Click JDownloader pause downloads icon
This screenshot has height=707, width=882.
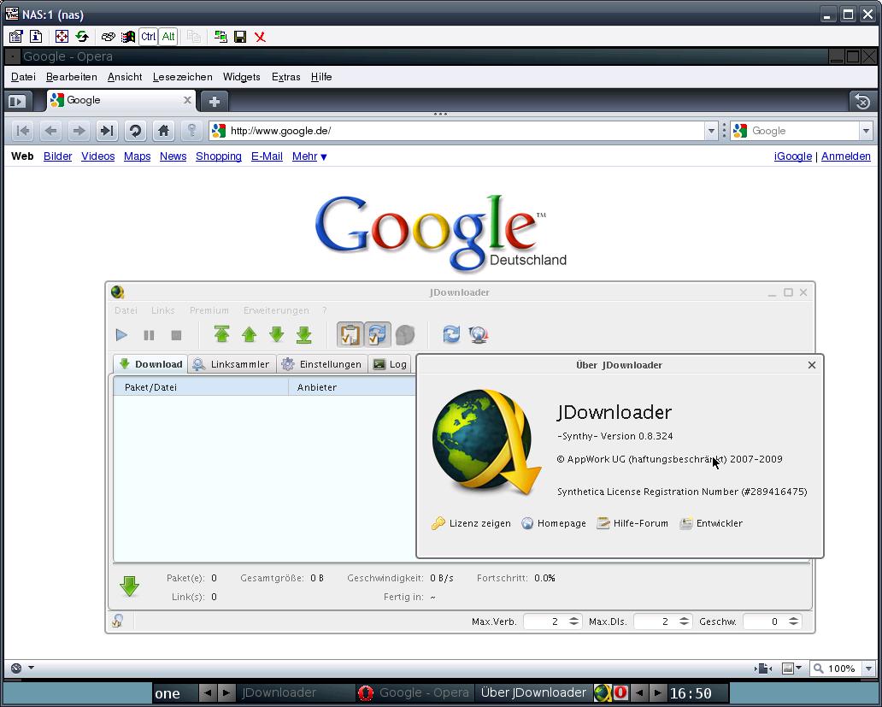click(149, 335)
